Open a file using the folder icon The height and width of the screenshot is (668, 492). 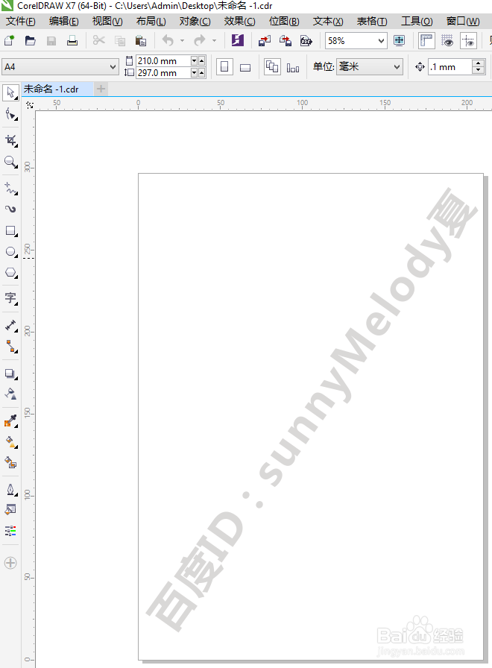[31, 41]
